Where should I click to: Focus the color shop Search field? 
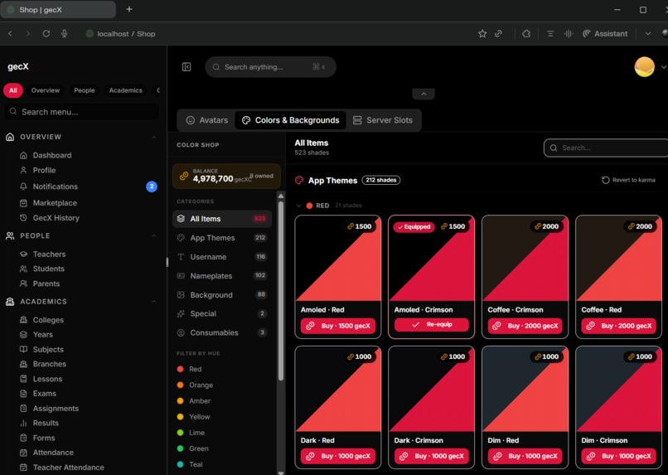click(x=607, y=148)
